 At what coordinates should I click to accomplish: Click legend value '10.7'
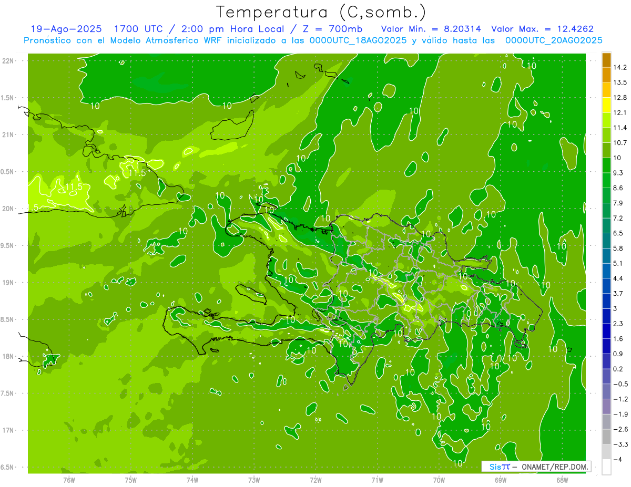(620, 143)
